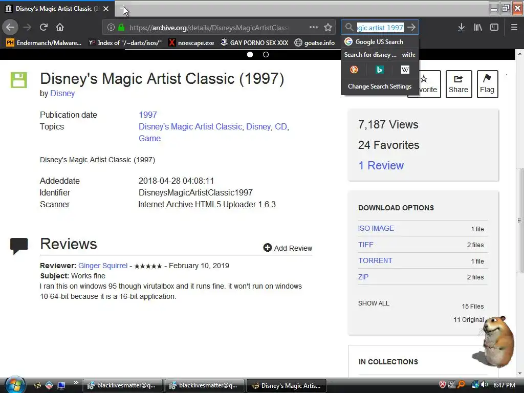Open the Disney's Magic Artist Classic topic link

pos(190,127)
